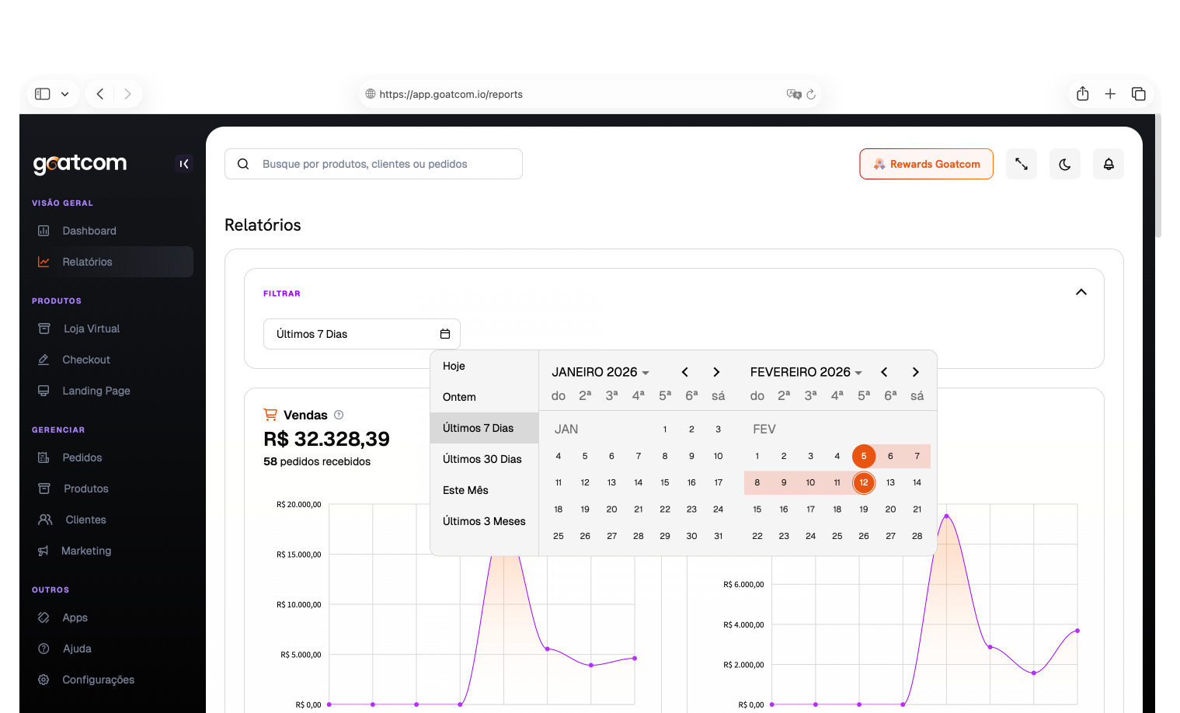Image resolution: width=1180 pixels, height=713 pixels.
Task: Click the calendar icon in date filter
Action: [445, 334]
